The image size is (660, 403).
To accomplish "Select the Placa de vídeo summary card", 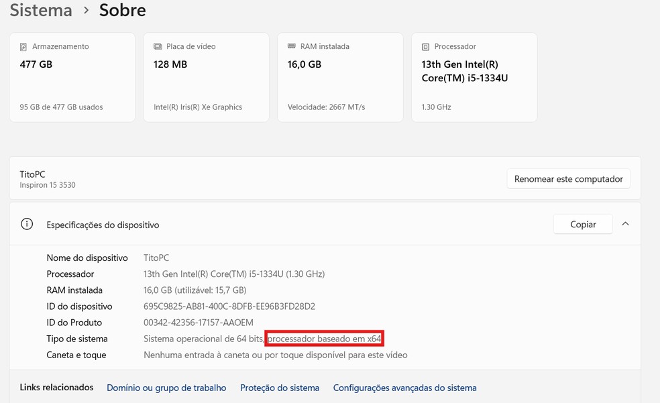I will (205, 76).
